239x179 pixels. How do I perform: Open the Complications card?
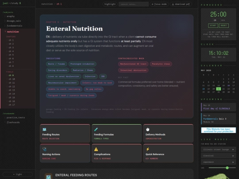click(116, 153)
